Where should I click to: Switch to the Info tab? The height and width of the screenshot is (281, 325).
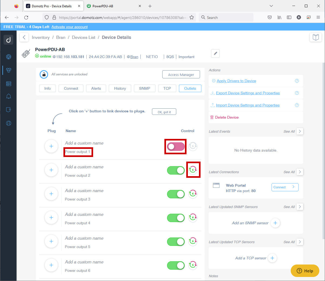point(48,88)
